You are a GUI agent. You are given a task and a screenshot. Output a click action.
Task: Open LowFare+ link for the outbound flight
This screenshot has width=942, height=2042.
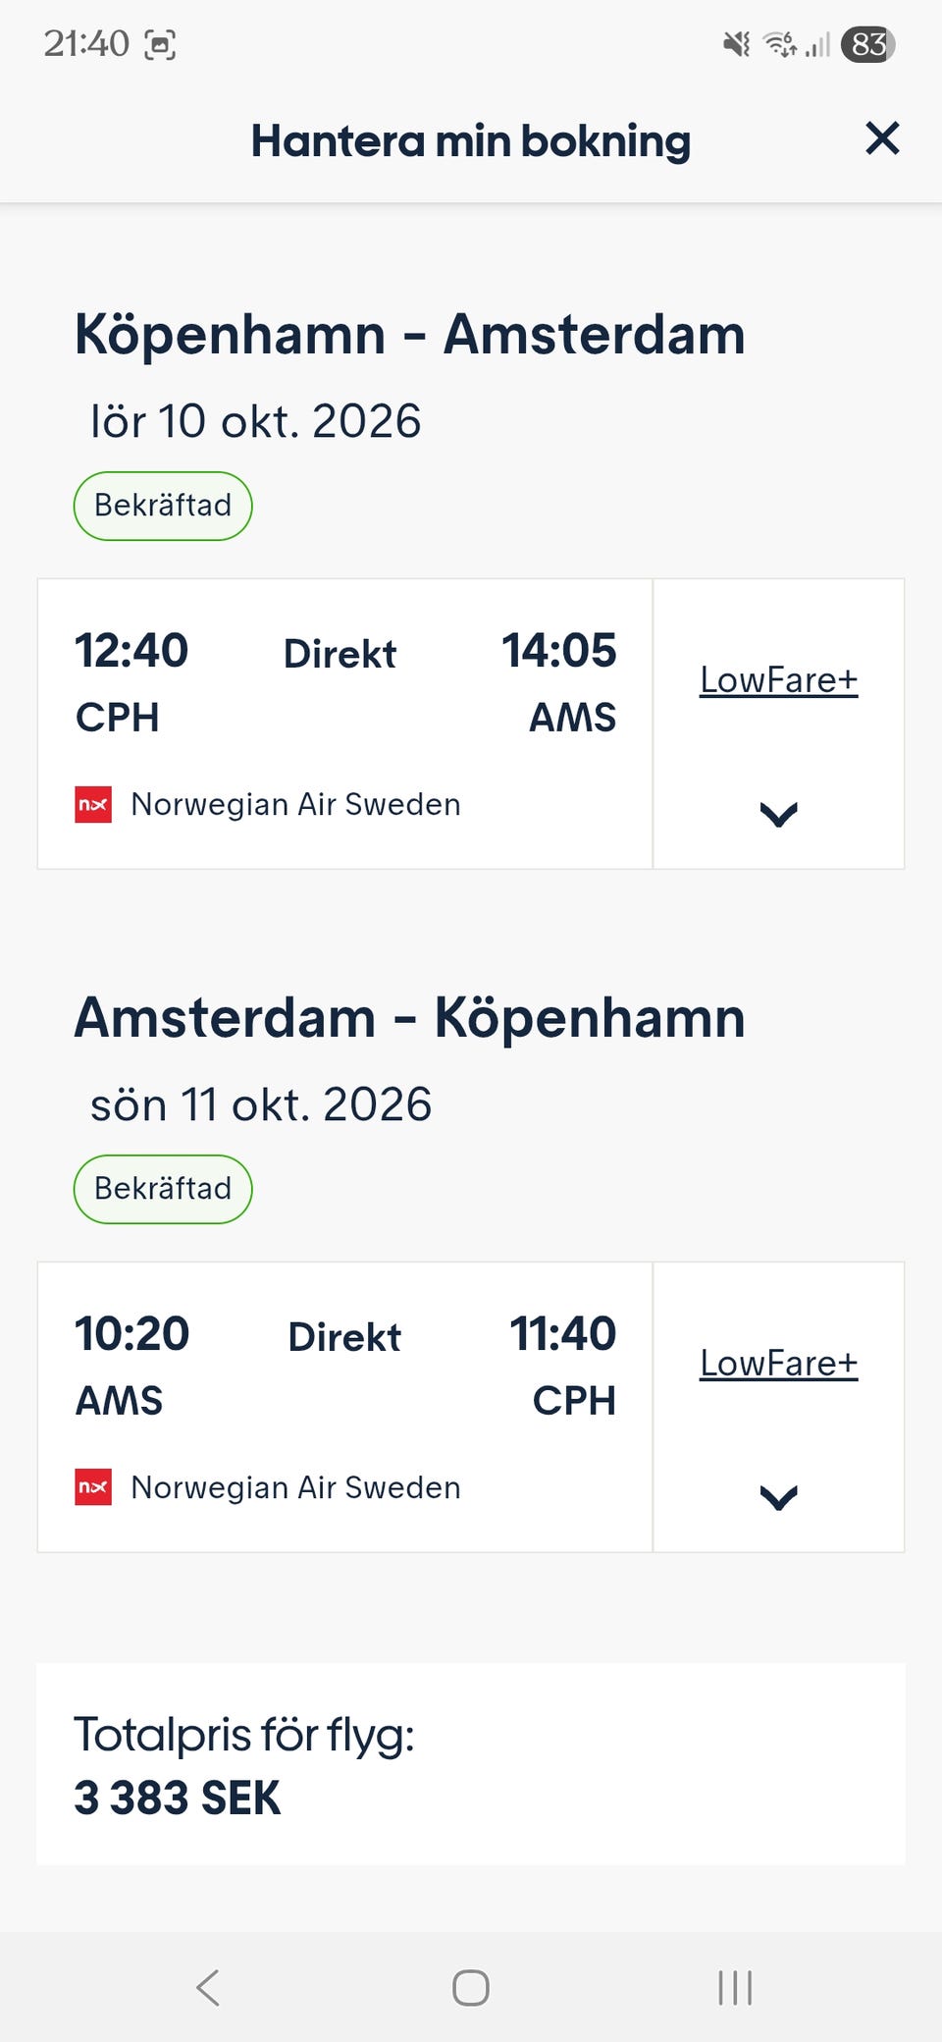pos(778,679)
